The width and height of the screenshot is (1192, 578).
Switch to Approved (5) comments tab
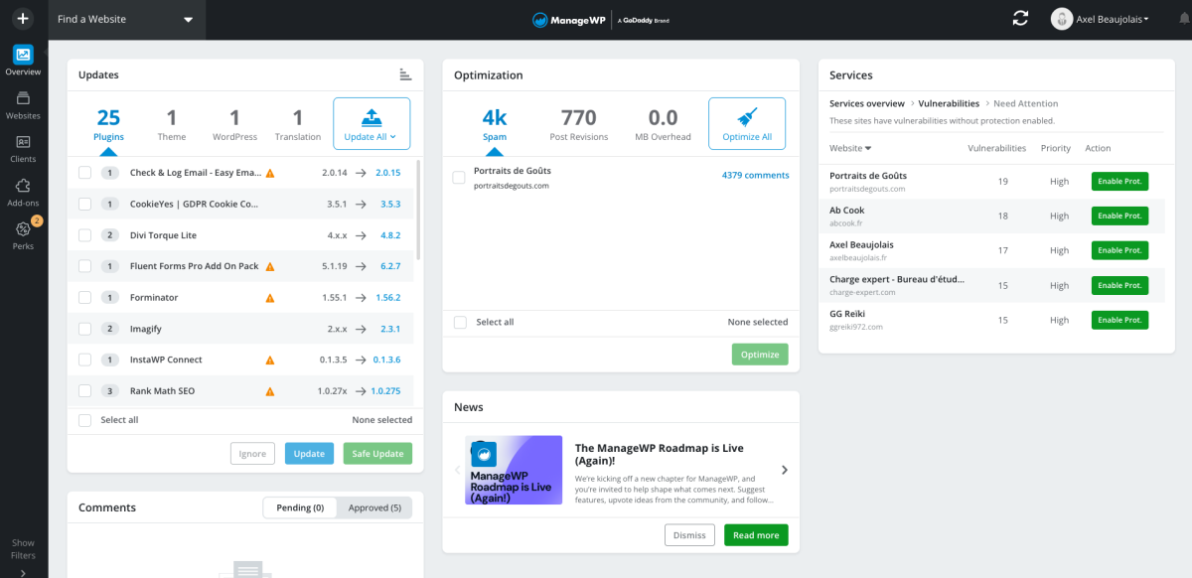pos(374,507)
